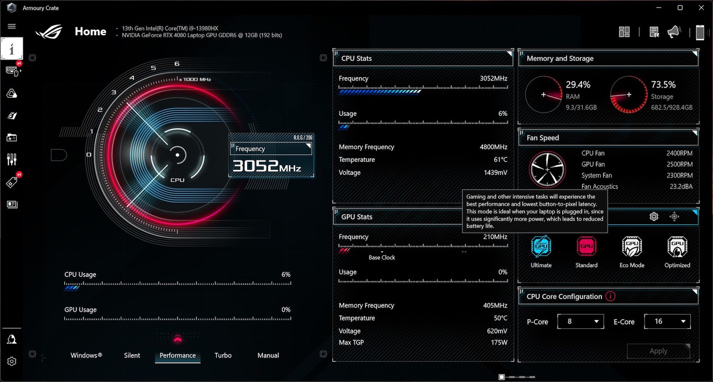Image resolution: width=713 pixels, height=382 pixels.
Task: Click the battery device icon in header
Action: coord(700,32)
